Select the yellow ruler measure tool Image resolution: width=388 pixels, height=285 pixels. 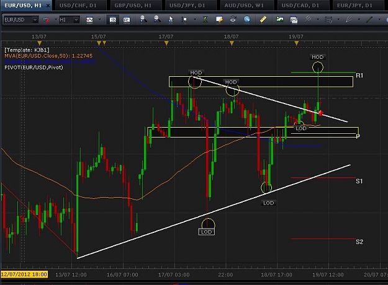pos(263,19)
